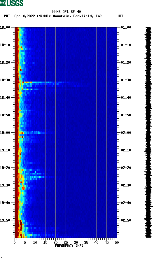
Task: Click the 18:30 PDT time label
Action: (x=5, y=80)
